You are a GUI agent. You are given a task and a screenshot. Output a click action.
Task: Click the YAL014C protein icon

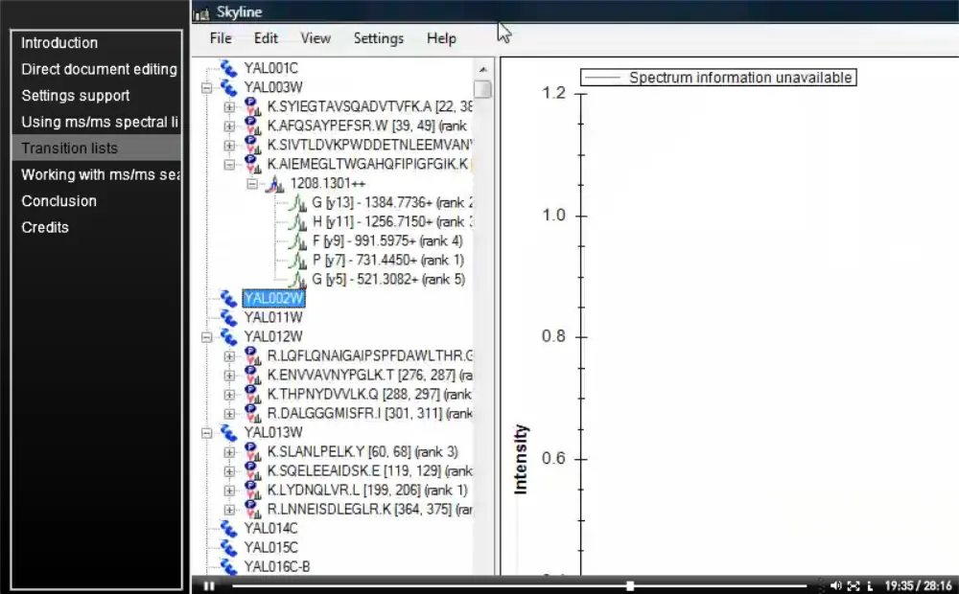click(x=229, y=529)
